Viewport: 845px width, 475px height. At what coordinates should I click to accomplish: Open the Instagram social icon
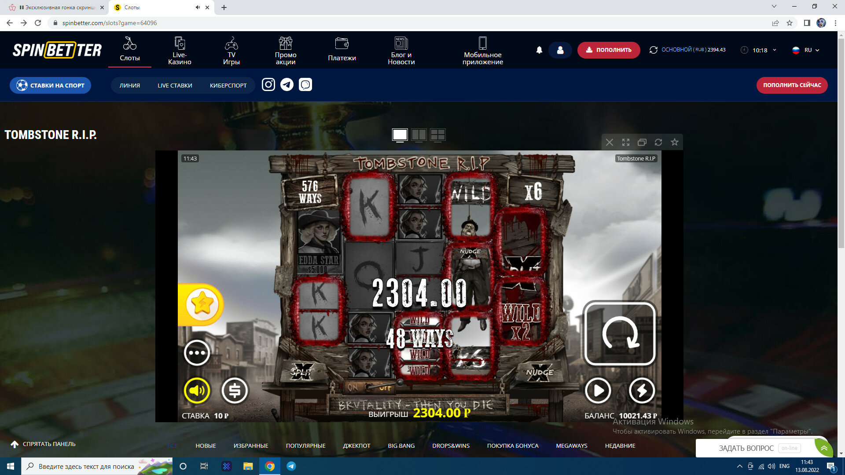click(x=268, y=84)
